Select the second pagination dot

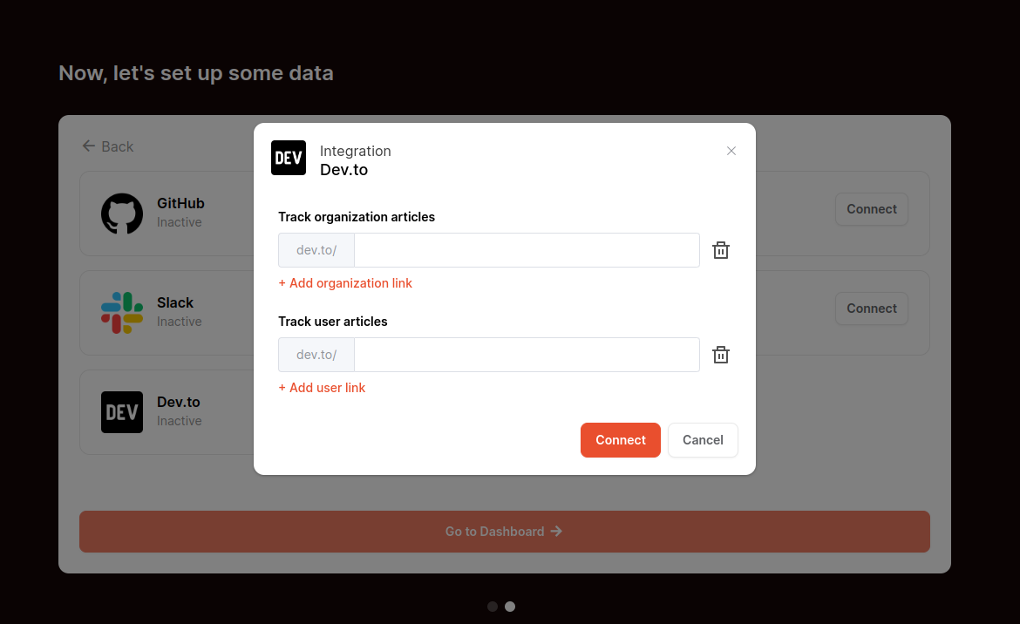click(x=510, y=607)
